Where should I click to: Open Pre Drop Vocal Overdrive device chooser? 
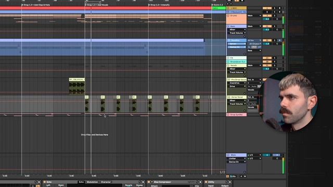point(237,83)
